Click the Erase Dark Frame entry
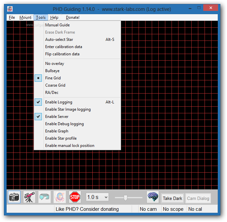The height and width of the screenshot is (222, 227). click(78, 32)
